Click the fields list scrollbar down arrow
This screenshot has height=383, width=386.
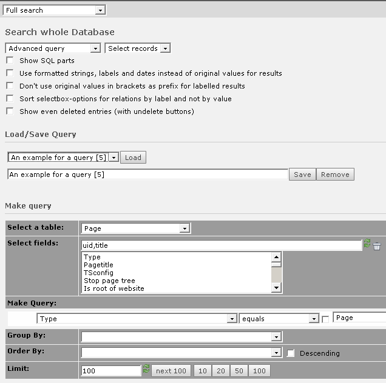[x=276, y=288]
